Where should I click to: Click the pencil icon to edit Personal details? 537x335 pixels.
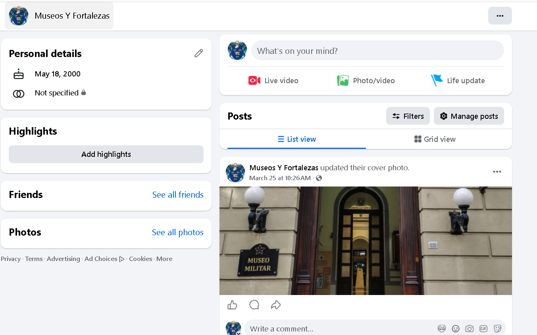click(x=198, y=53)
